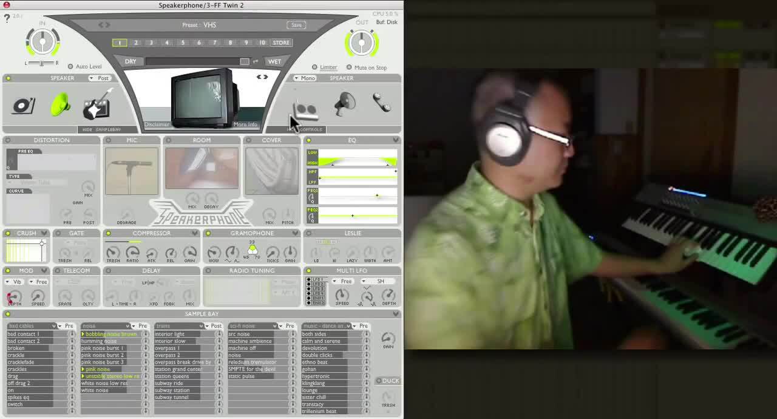Viewport: 777px width, 419px height.
Task: Toggle the Compressor module power
Action: coord(108,233)
